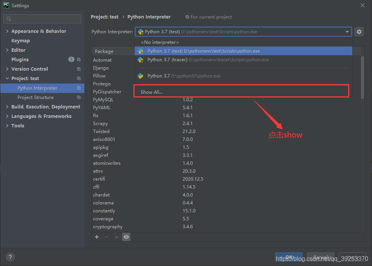Open Project Structure settings page
The height and width of the screenshot is (266, 372).
click(36, 97)
